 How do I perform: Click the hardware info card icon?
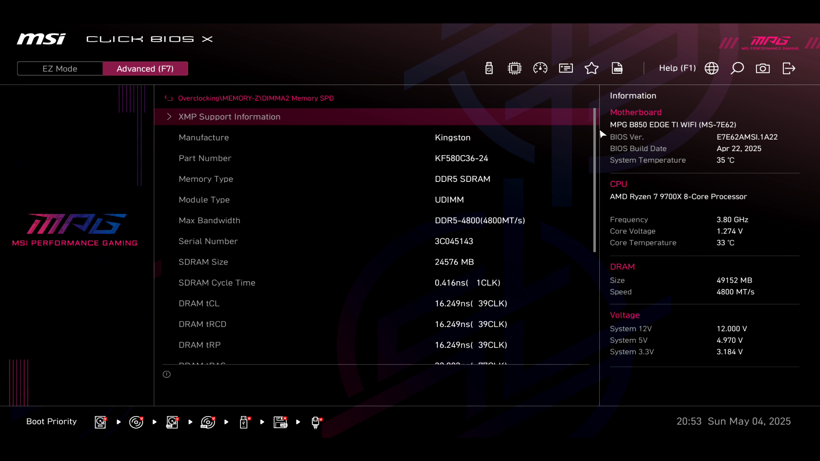click(566, 68)
